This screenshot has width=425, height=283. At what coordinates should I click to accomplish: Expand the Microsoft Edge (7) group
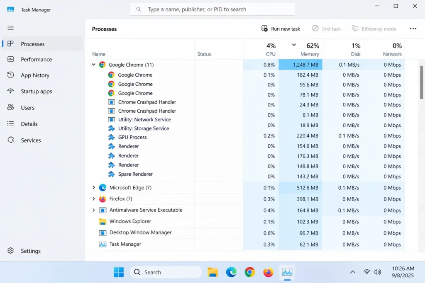(93, 188)
